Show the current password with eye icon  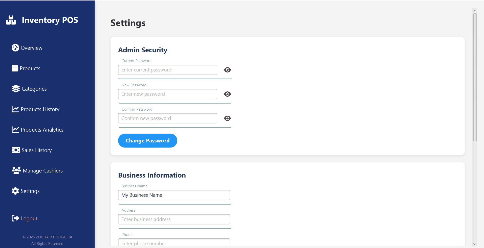click(x=227, y=70)
